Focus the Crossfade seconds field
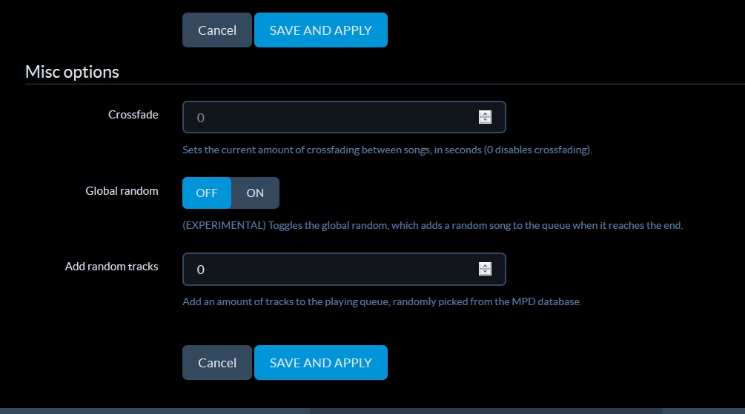 [x=344, y=117]
